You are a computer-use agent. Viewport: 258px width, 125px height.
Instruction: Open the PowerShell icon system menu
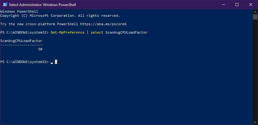(4, 4)
